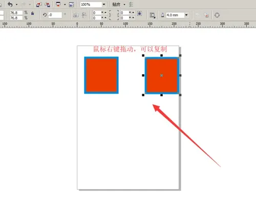The image size is (256, 204).
Task: Click the Undo arrow icon
Action: pos(10,4)
